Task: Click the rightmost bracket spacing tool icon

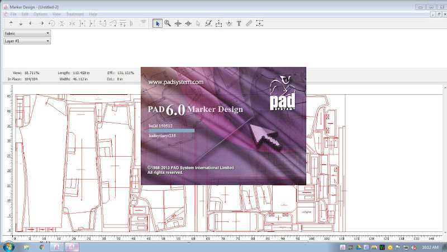Action: pos(259,23)
